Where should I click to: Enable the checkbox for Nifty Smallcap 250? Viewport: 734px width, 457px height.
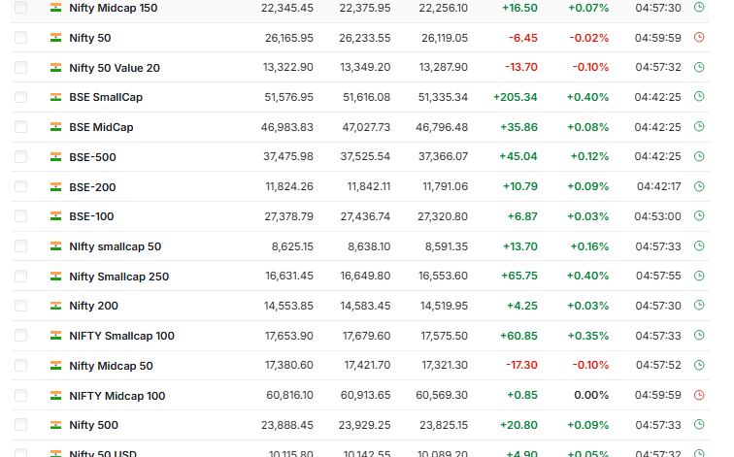point(20,276)
